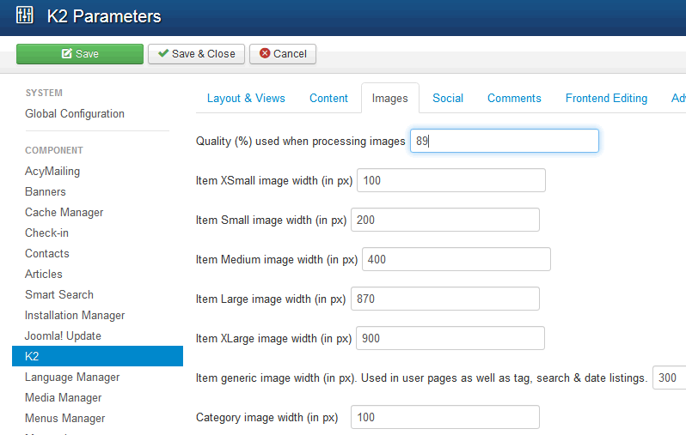Click the Item XLarge image width field
The image size is (686, 435).
450,338
